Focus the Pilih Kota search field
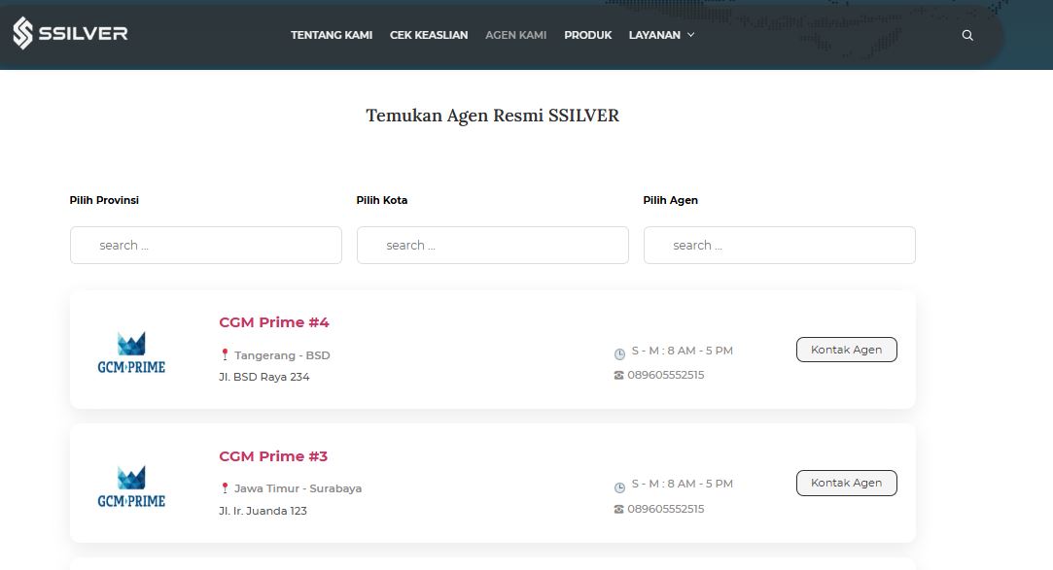The image size is (1053, 570). (x=492, y=245)
